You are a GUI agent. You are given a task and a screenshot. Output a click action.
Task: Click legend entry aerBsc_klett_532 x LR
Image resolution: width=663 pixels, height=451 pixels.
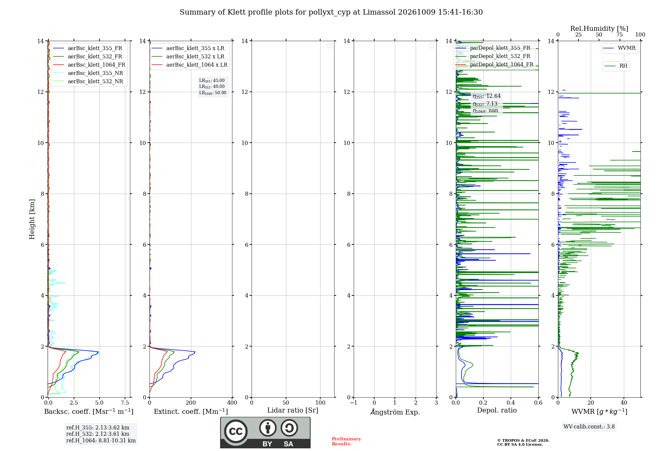coord(188,57)
